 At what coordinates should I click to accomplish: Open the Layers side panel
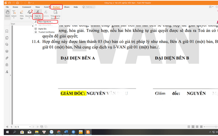coord(7,51)
